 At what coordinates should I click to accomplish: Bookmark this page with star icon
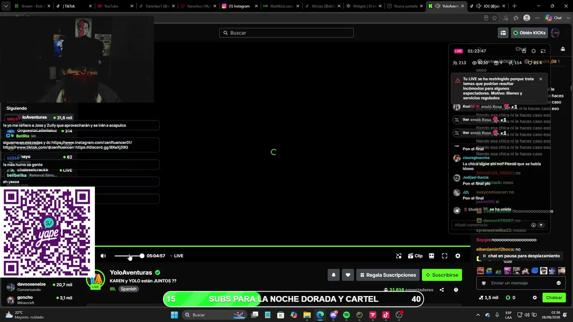click(x=495, y=18)
